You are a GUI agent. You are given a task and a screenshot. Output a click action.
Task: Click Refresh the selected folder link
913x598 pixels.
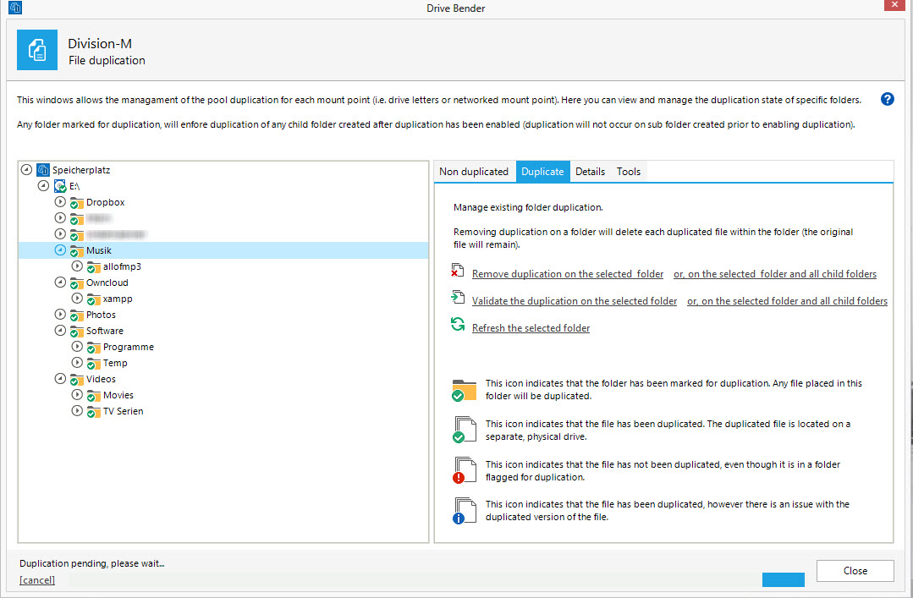coord(531,328)
